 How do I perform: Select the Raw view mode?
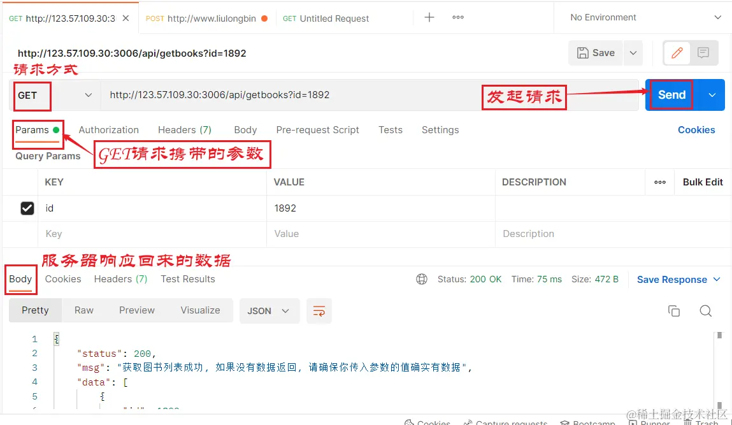point(84,310)
